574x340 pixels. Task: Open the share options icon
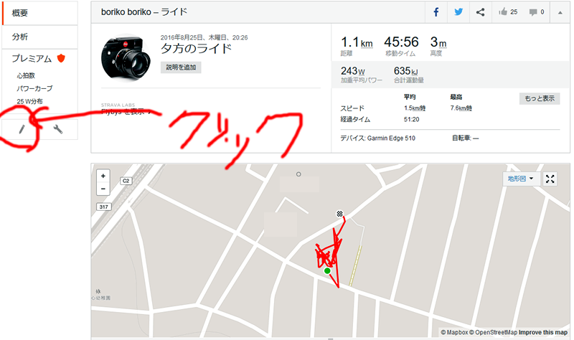point(480,12)
